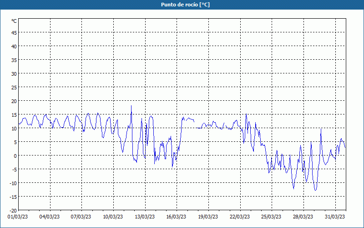Click the 40 y-axis label

pyautogui.click(x=14, y=47)
